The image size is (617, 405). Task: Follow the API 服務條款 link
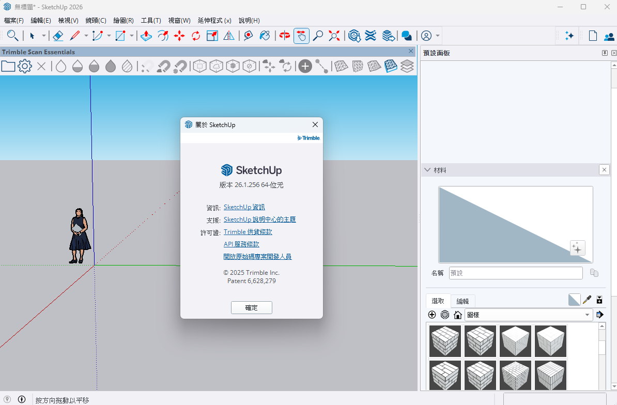(x=241, y=244)
